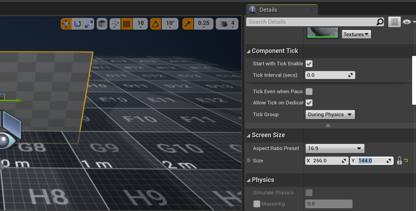Toggle the world/local coordinate cube icon
The width and height of the screenshot is (416, 211).
pyautogui.click(x=102, y=24)
